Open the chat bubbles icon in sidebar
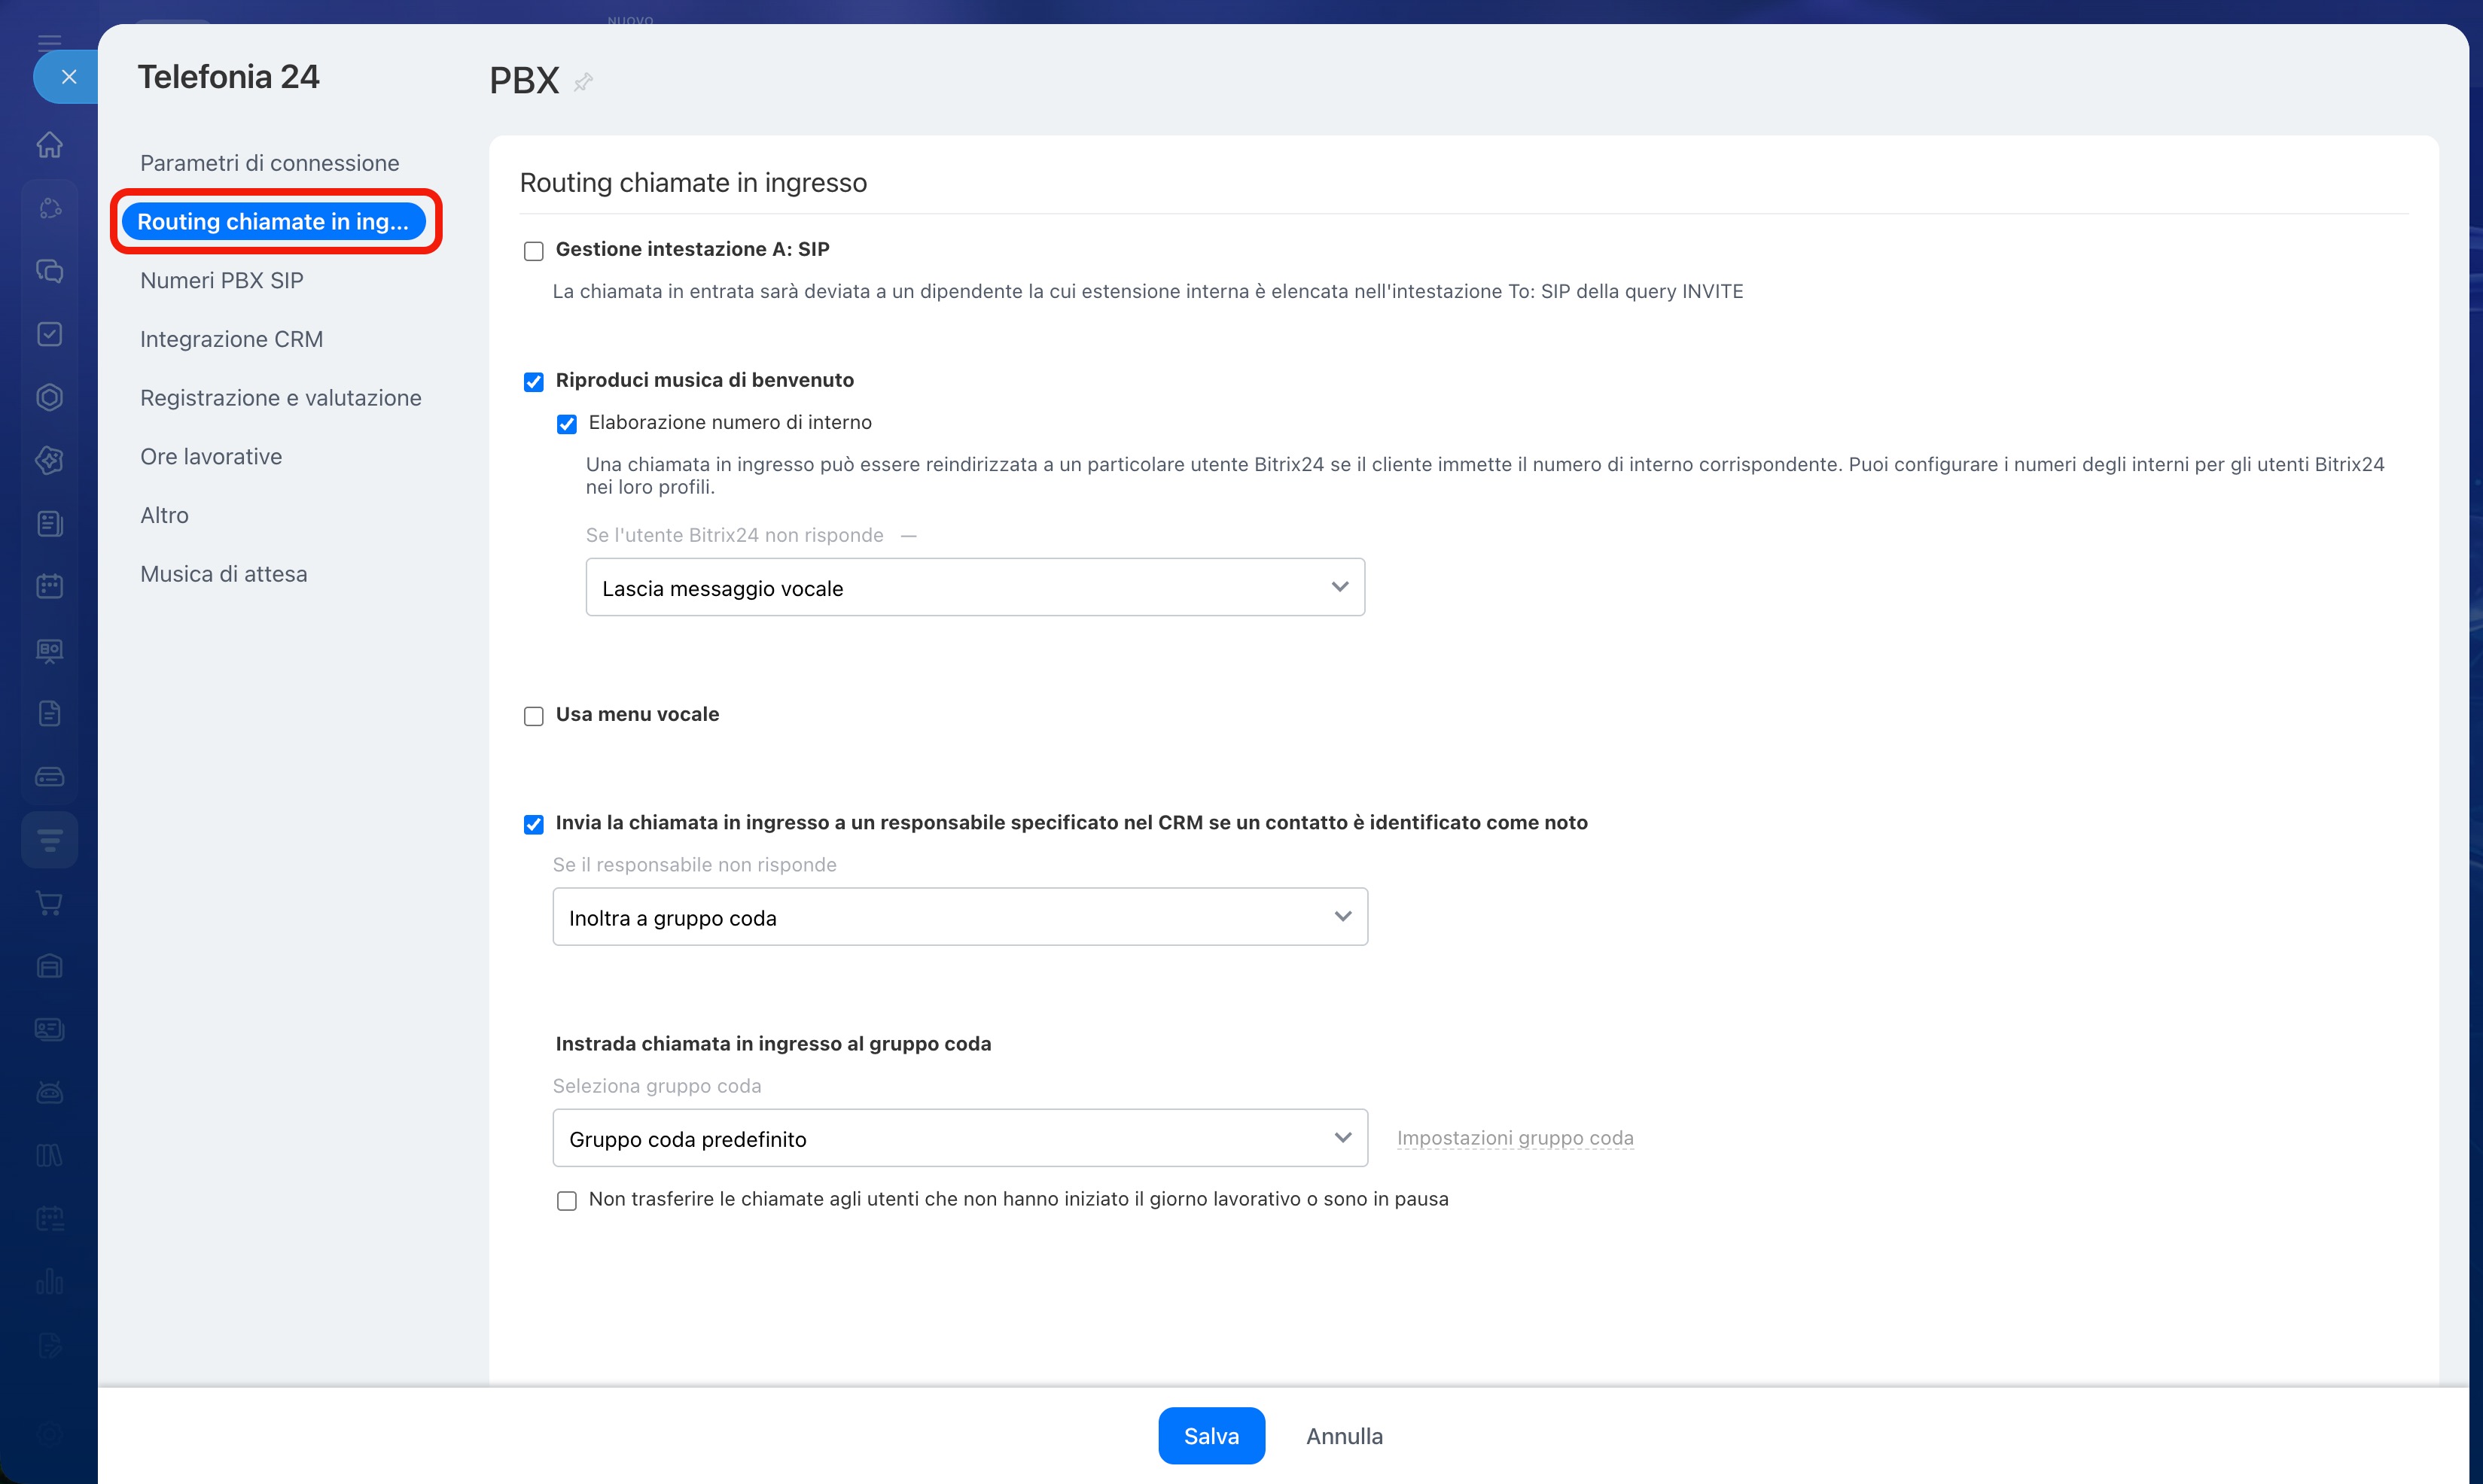Screen dimensions: 2483x1484 pos(49,271)
